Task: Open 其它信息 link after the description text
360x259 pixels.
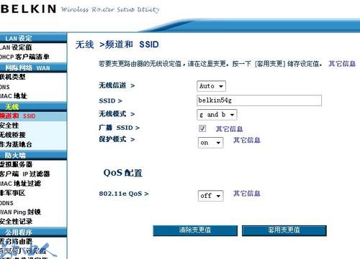Action: pyautogui.click(x=342, y=64)
